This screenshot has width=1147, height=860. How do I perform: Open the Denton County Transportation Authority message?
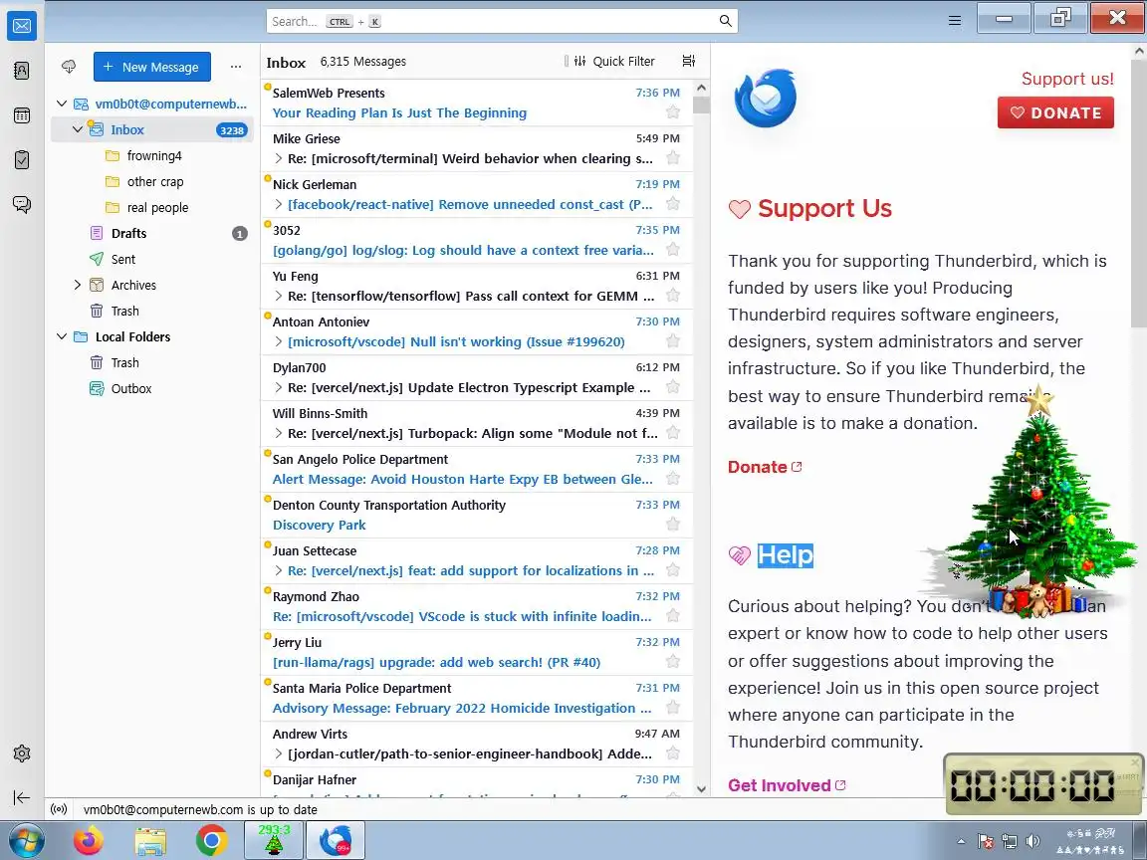(x=476, y=515)
